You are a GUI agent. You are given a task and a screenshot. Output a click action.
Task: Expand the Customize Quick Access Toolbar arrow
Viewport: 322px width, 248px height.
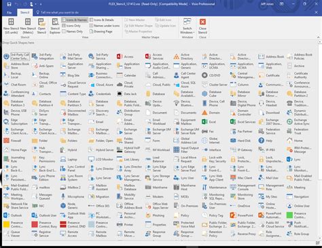click(41, 4)
